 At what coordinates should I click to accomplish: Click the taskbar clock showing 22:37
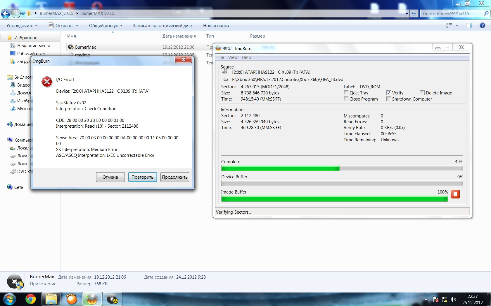(472, 299)
